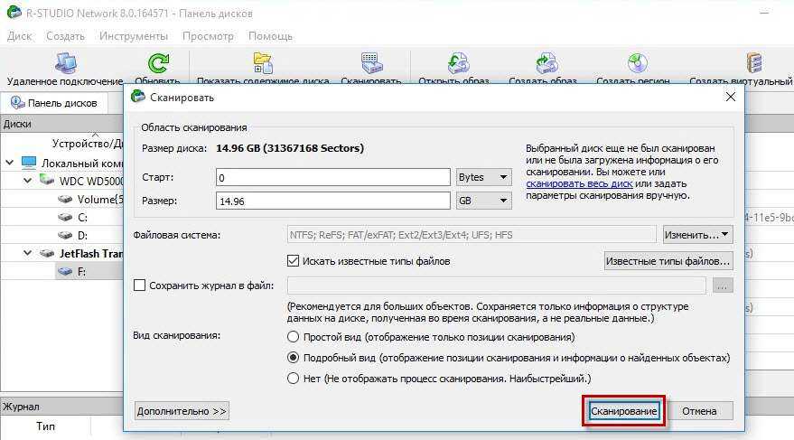Screen dimensions: 794x440
Task: Click into the 'Размер' size input field
Action: (332, 201)
